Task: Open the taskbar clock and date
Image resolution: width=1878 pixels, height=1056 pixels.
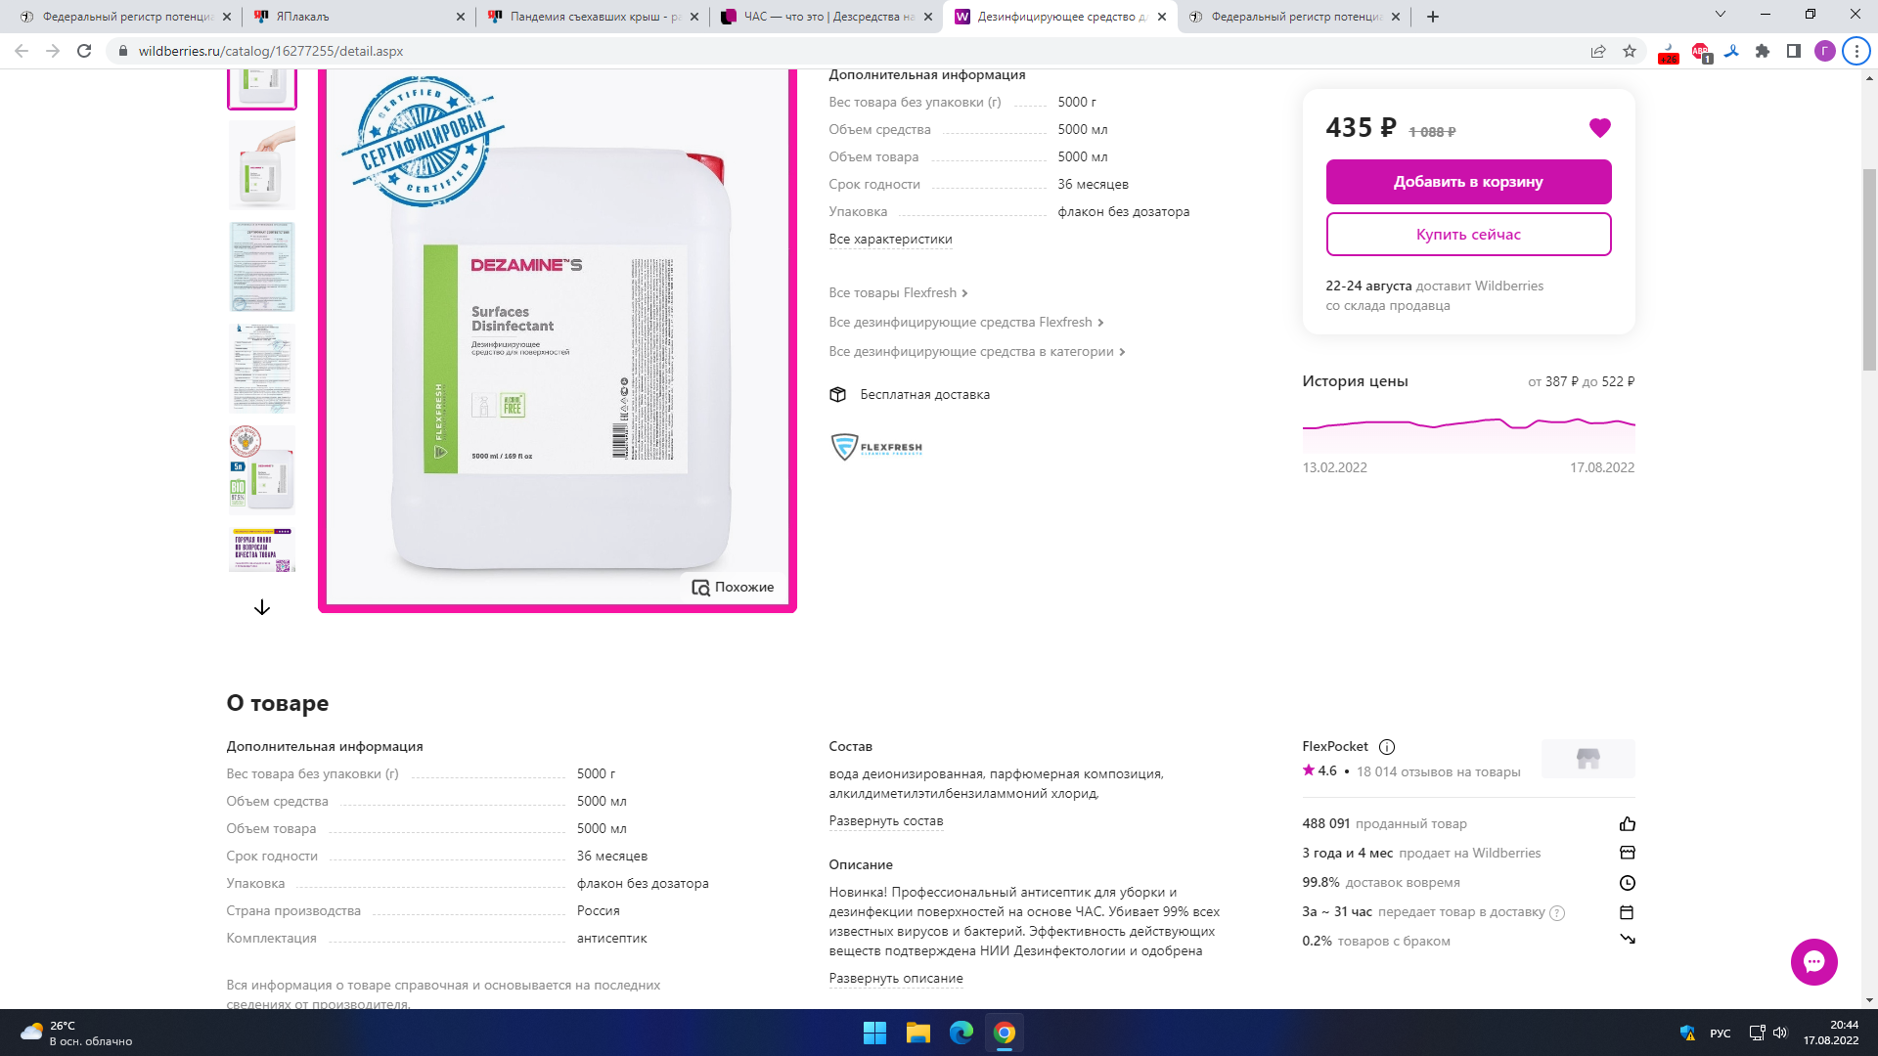Action: tap(1830, 1033)
